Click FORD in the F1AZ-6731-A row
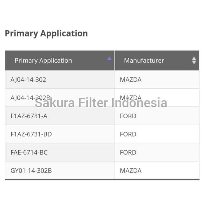This screenshot has width=204, height=204. click(128, 116)
